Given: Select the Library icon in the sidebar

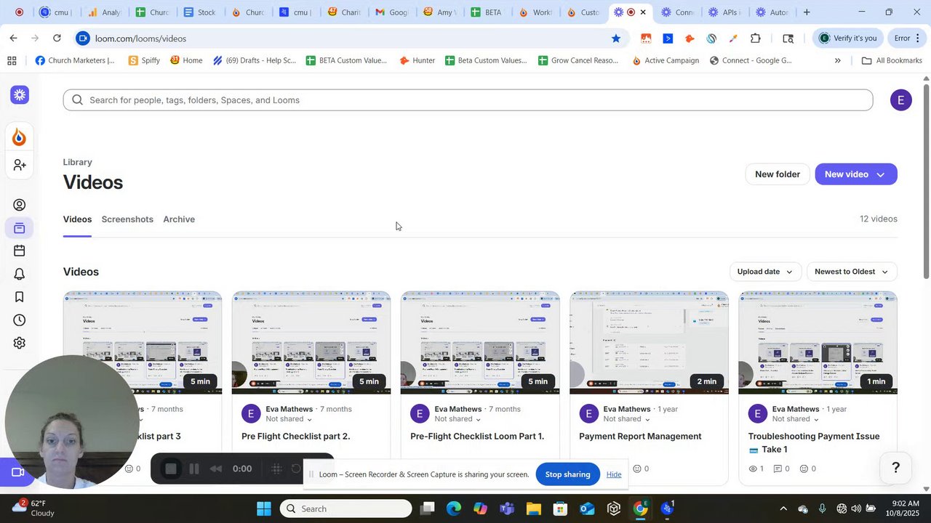Looking at the screenshot, I should coord(20,229).
